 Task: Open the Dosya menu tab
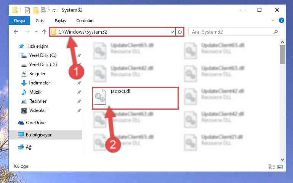[19, 20]
